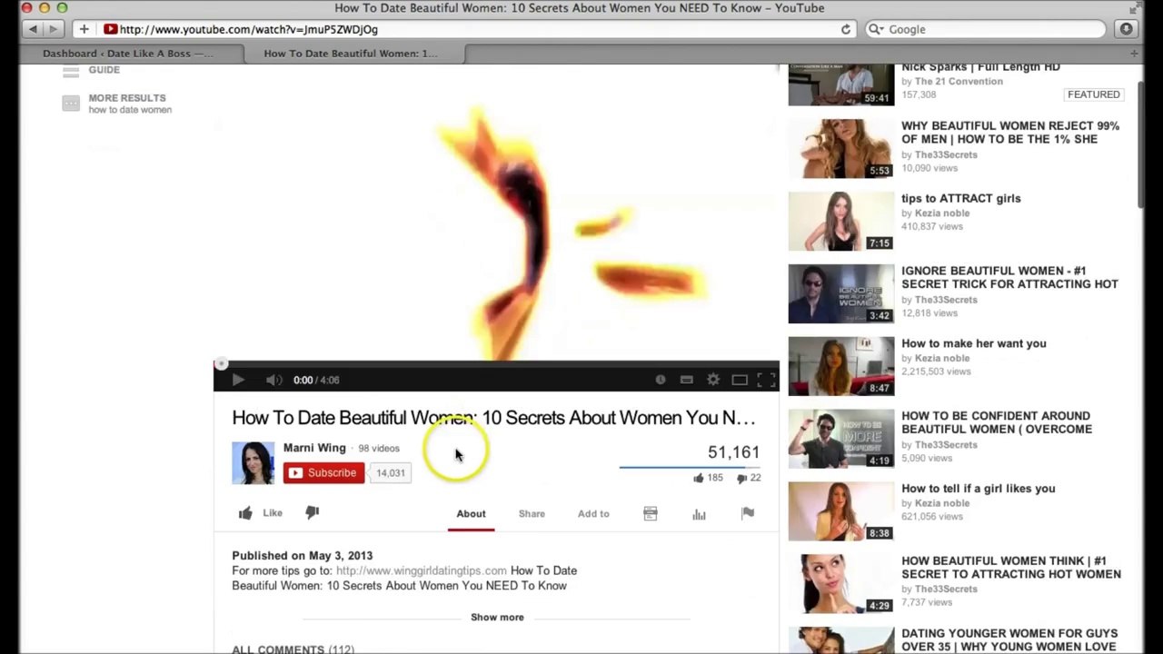Switch to Dashboard Date Like A Boss tab

click(x=128, y=54)
